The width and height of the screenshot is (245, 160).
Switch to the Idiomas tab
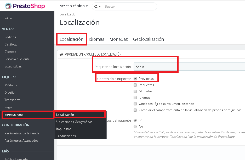point(96,39)
